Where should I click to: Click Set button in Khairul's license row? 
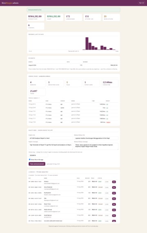click(114, 182)
